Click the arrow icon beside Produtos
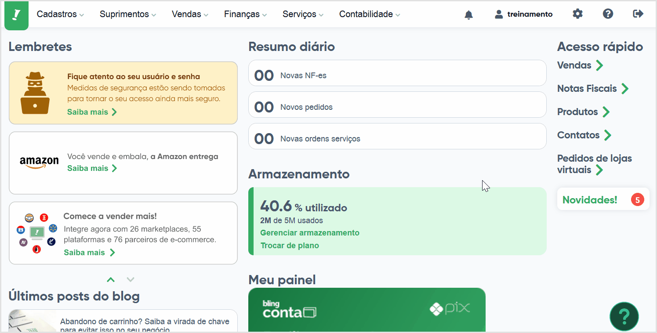This screenshot has width=657, height=333. pos(606,112)
